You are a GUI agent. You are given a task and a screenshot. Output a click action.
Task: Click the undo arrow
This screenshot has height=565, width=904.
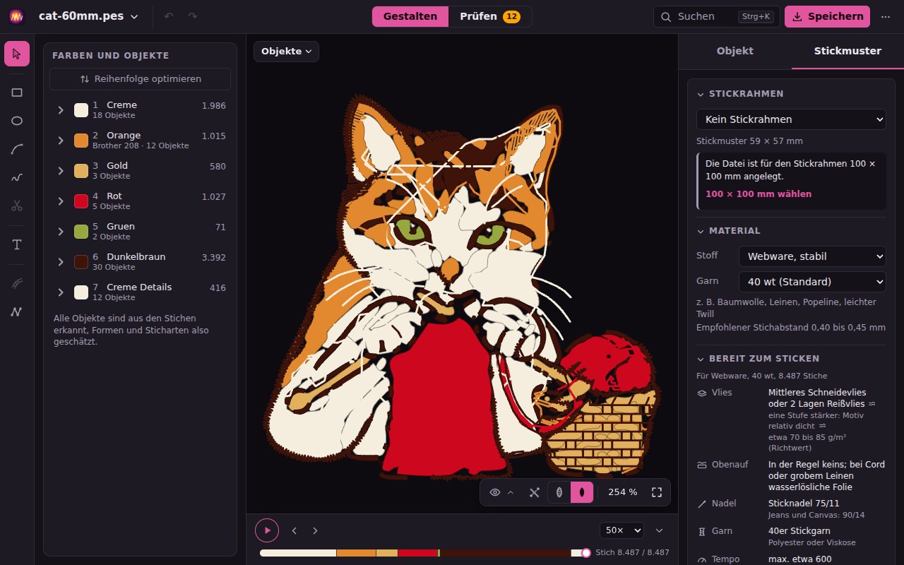(x=169, y=16)
